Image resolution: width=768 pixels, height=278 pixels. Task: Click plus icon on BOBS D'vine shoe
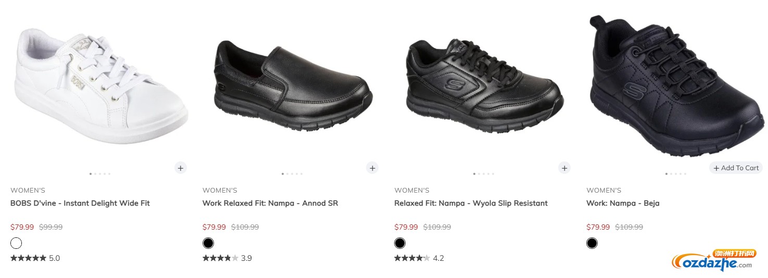[x=180, y=168]
